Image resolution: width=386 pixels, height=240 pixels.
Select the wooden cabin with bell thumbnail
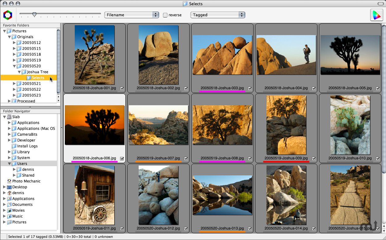(x=94, y=195)
